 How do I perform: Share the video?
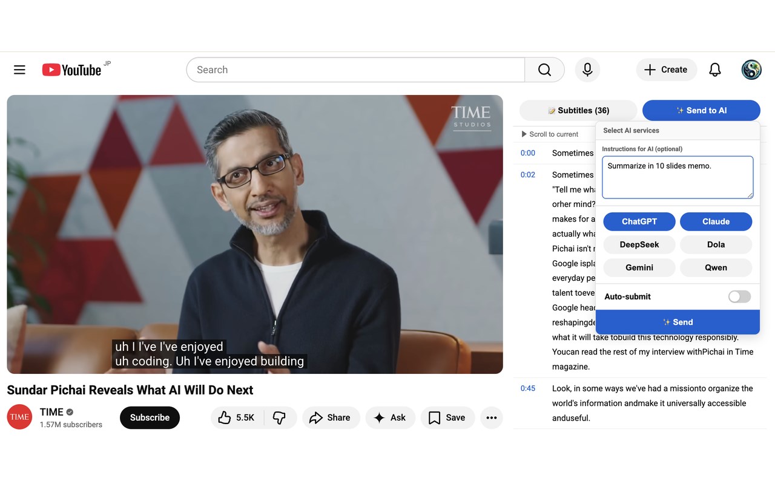pyautogui.click(x=331, y=417)
